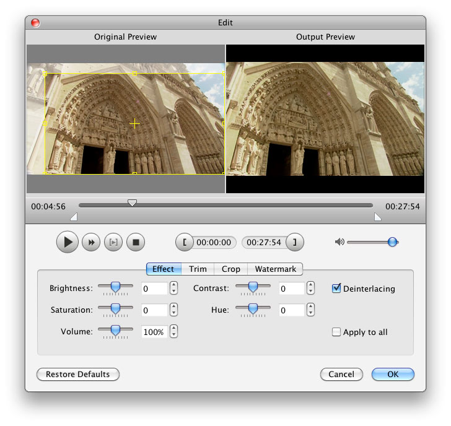
Task: Click the yellow crop center crosshair
Action: click(x=134, y=124)
